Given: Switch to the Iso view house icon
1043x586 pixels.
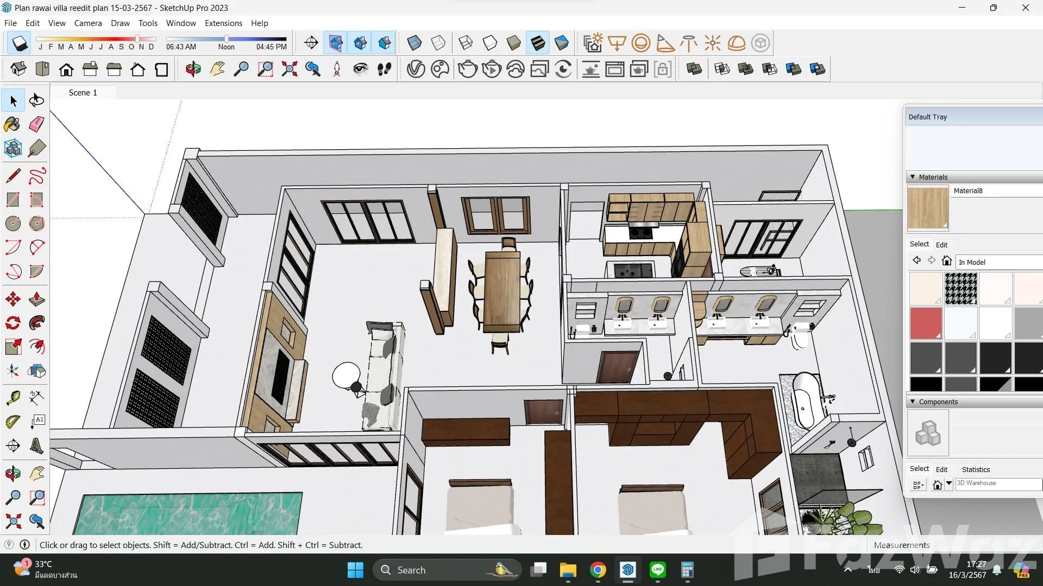Looking at the screenshot, I should [x=18, y=69].
